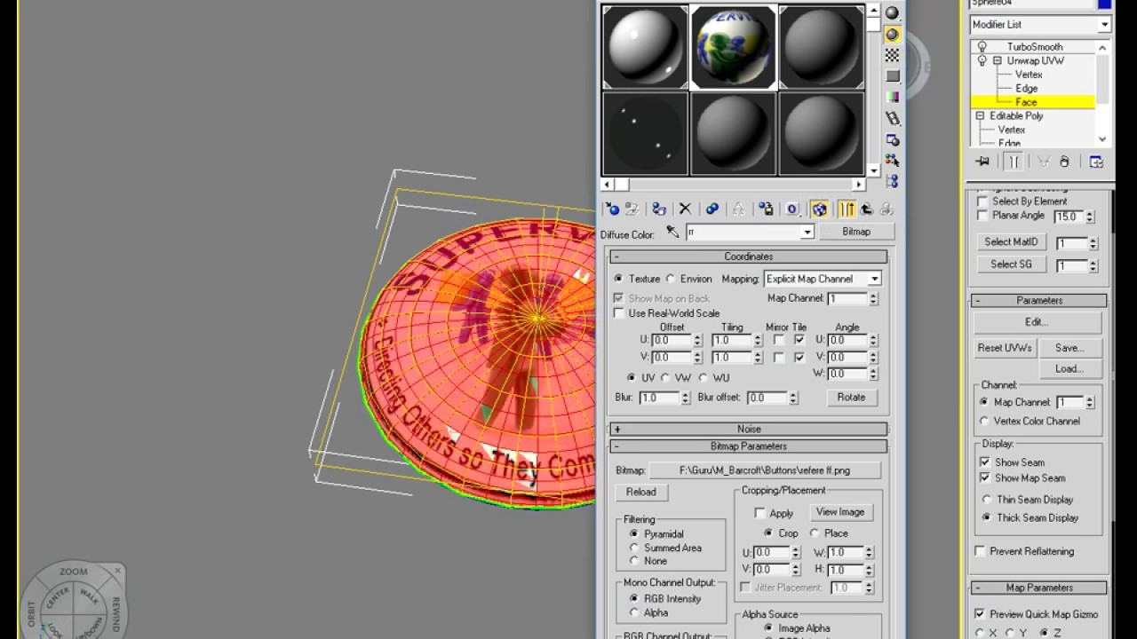Select the Environ radio button
The height and width of the screenshot is (639, 1137).
671,279
